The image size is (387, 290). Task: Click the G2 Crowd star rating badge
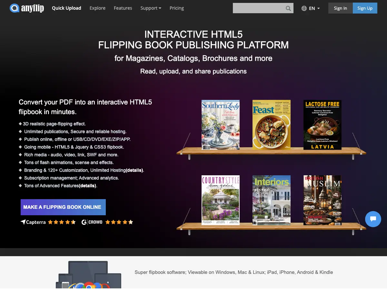107,222
